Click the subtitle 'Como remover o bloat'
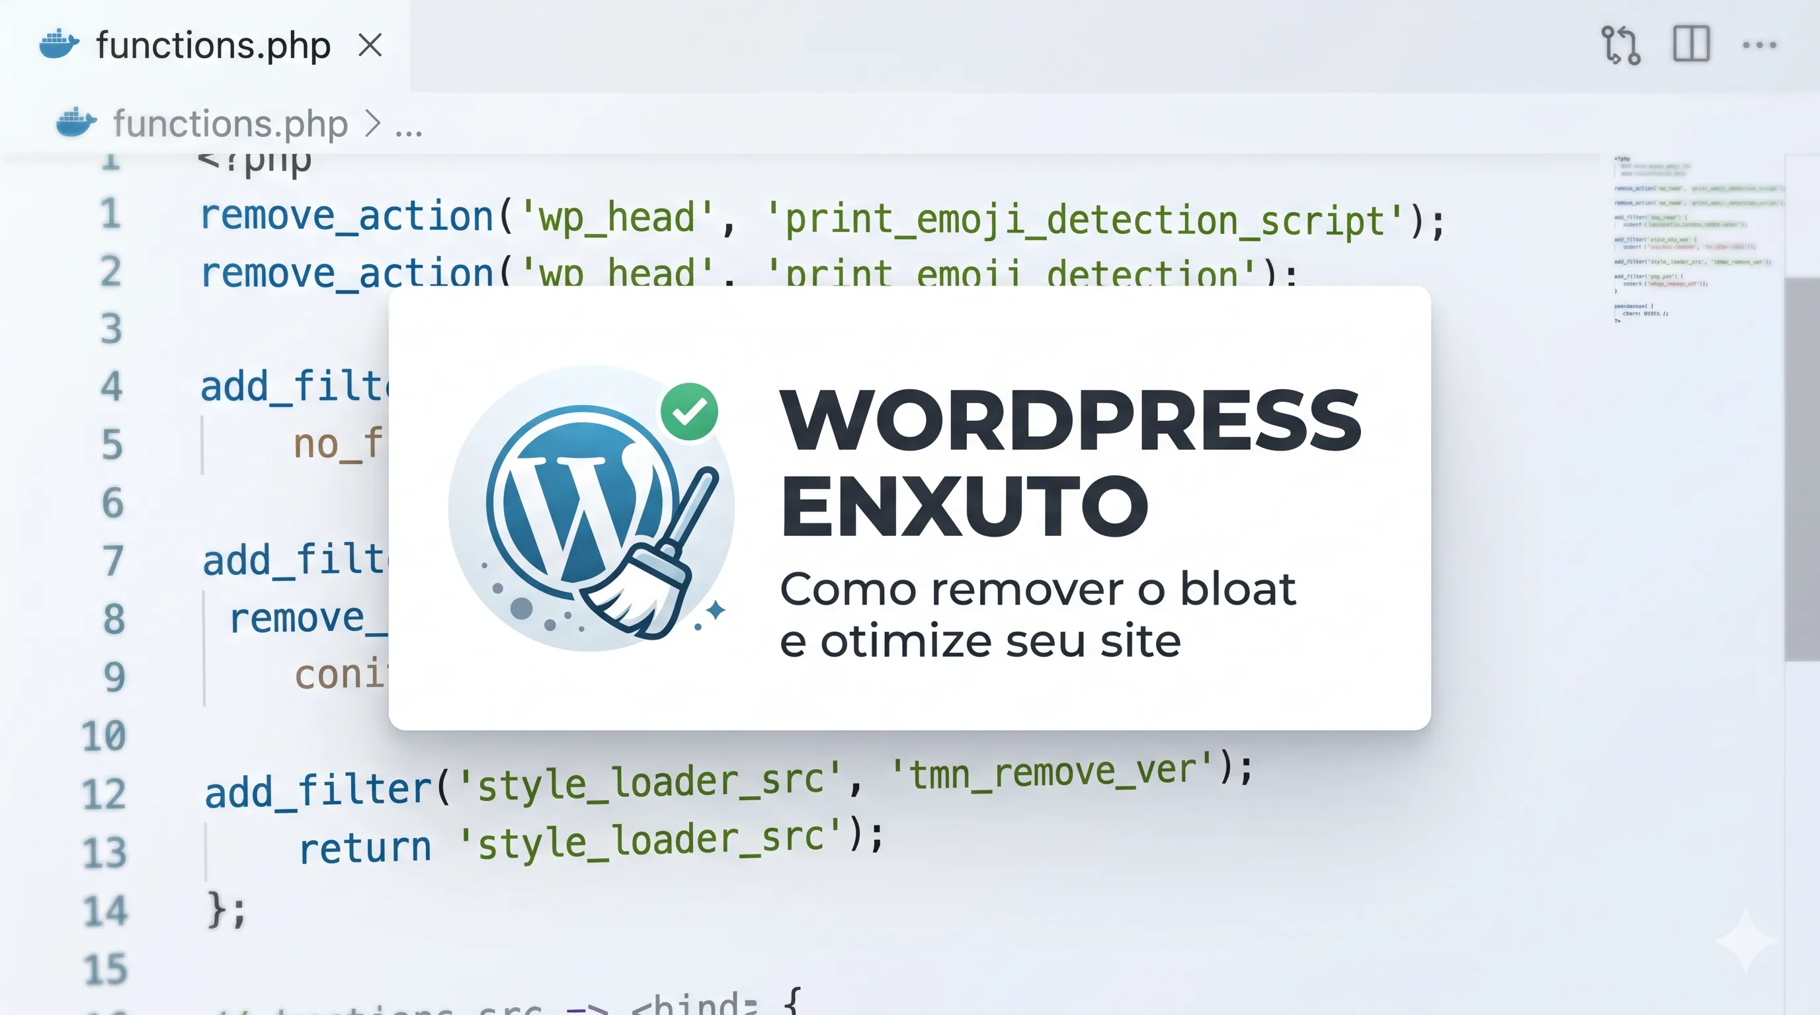The image size is (1820, 1015). point(1038,589)
